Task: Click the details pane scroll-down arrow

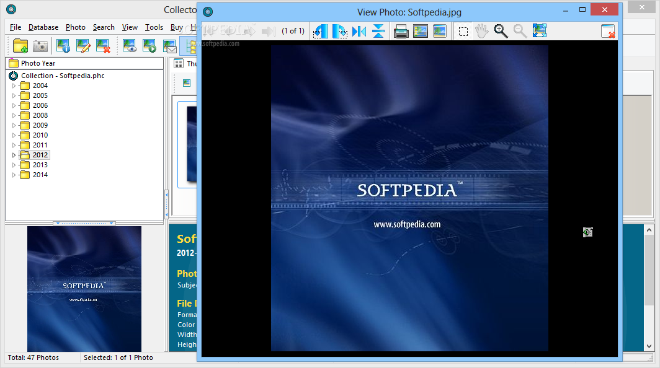Action: coord(649,346)
